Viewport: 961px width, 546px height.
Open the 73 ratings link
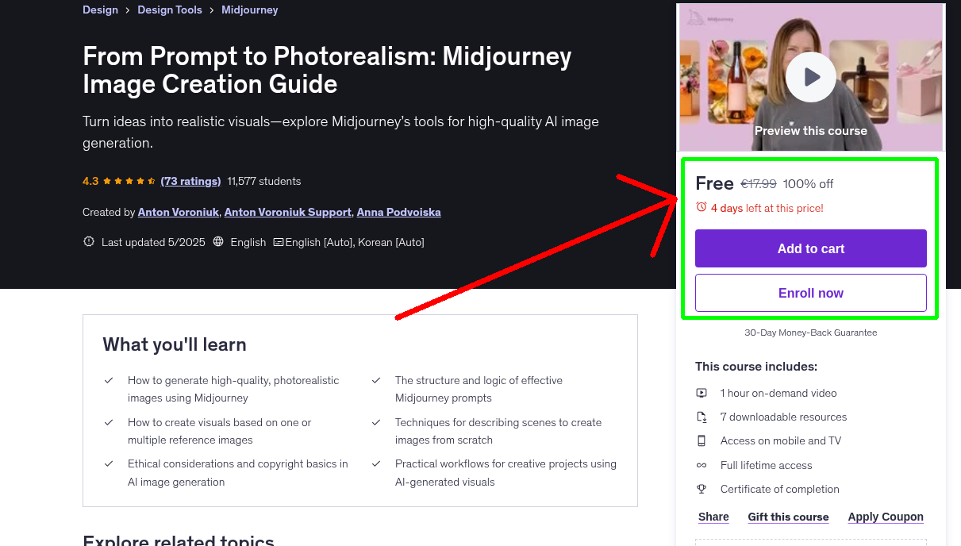190,181
